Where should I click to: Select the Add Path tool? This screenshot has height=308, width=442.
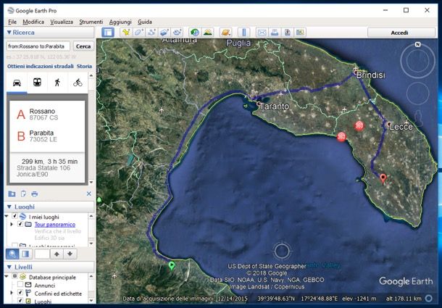click(x=151, y=33)
